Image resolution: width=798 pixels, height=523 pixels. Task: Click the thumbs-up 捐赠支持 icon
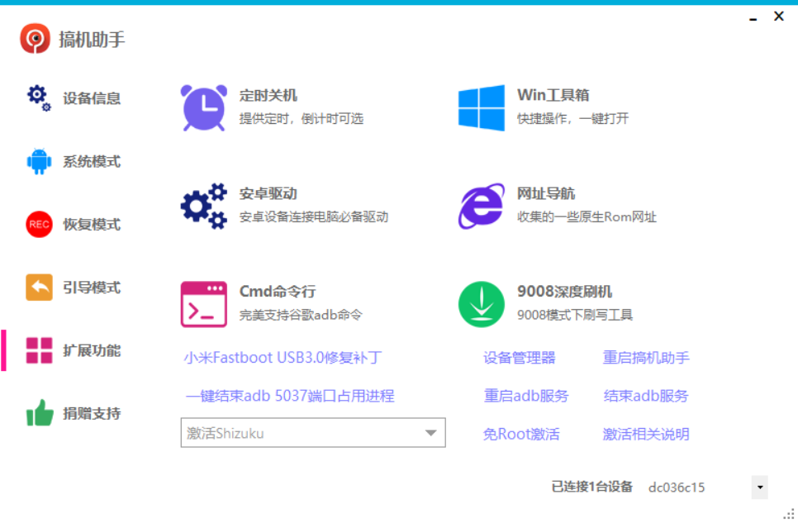pos(38,413)
